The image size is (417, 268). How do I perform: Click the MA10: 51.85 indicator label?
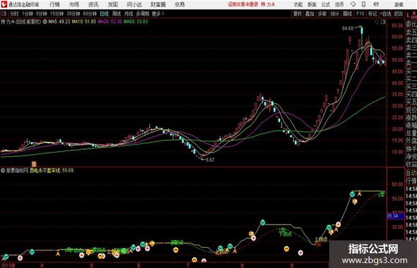84,22
